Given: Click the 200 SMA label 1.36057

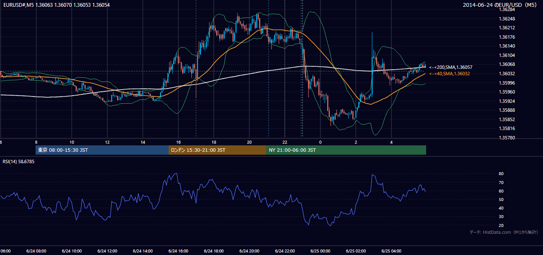Looking at the screenshot, I should [x=451, y=67].
